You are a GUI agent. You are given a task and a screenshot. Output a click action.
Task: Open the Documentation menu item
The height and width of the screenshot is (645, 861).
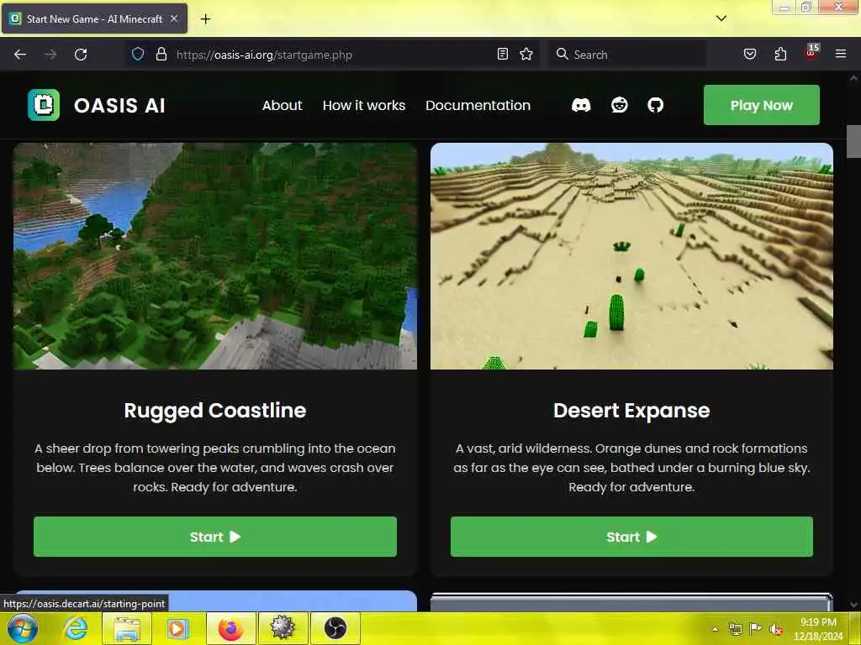478,105
